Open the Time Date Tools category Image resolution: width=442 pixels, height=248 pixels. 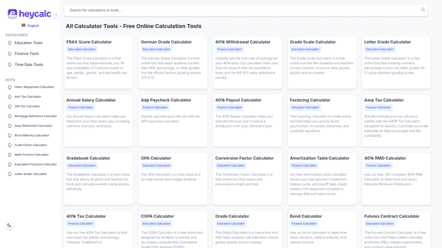coord(29,64)
